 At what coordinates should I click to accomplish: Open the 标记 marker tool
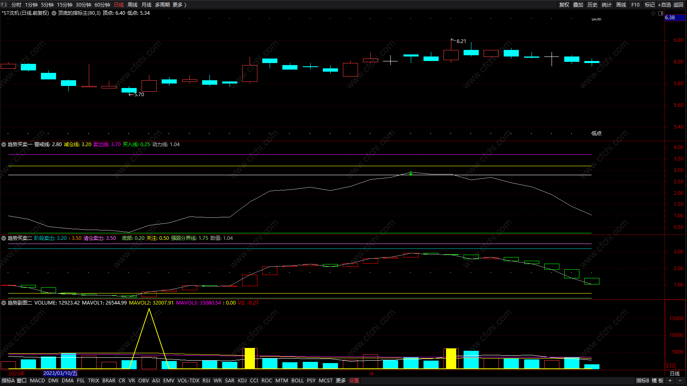click(x=649, y=5)
